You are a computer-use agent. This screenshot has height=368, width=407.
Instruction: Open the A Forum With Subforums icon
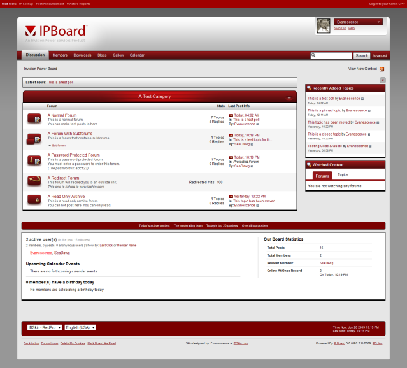pos(34,139)
